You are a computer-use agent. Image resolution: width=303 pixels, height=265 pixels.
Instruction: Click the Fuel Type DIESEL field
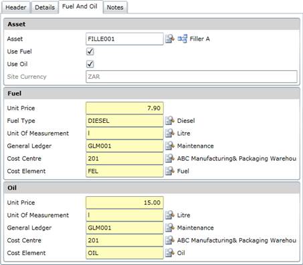(124, 121)
